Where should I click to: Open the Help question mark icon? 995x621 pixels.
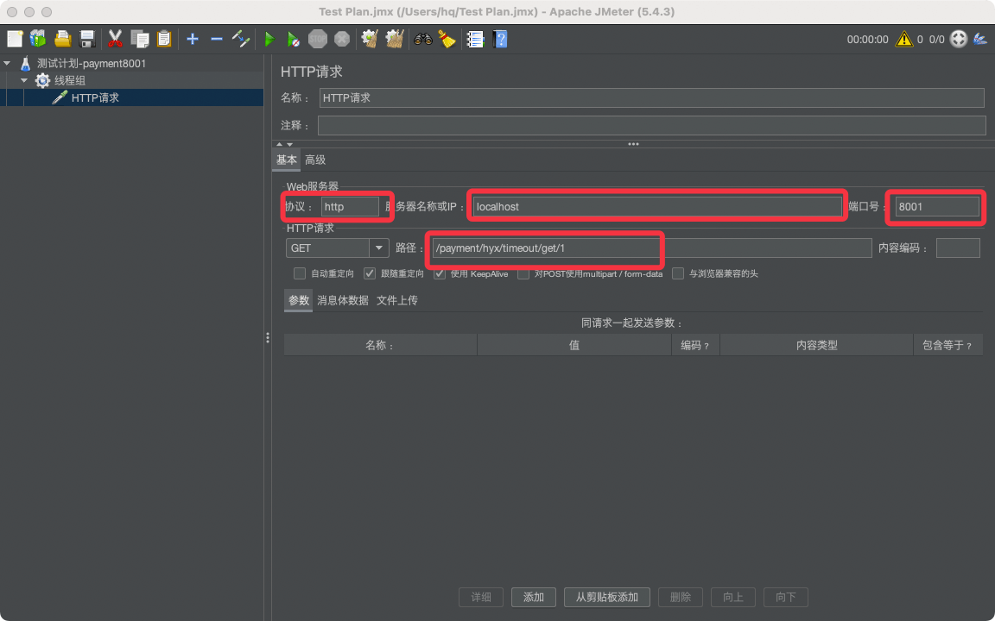(500, 40)
